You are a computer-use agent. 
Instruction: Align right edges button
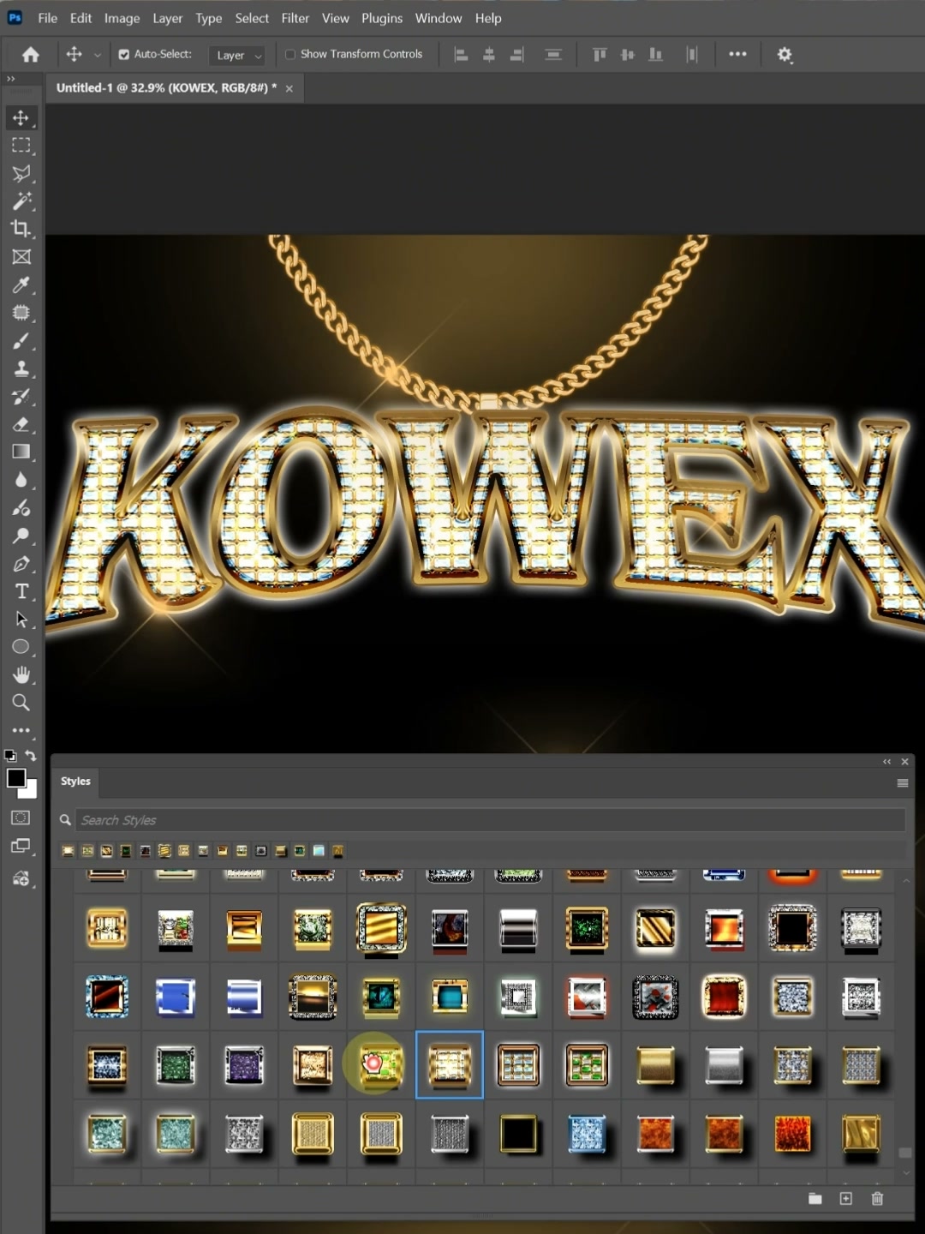(517, 55)
